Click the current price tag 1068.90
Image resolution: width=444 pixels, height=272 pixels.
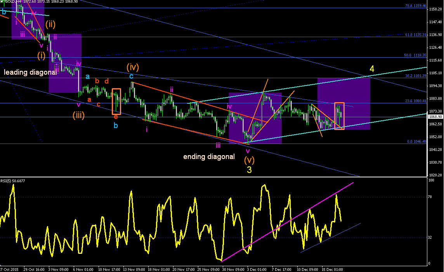(435, 117)
